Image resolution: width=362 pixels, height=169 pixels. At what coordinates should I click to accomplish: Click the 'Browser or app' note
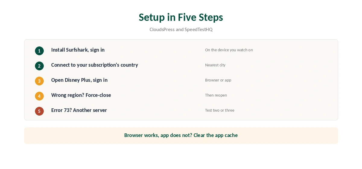coord(218,80)
